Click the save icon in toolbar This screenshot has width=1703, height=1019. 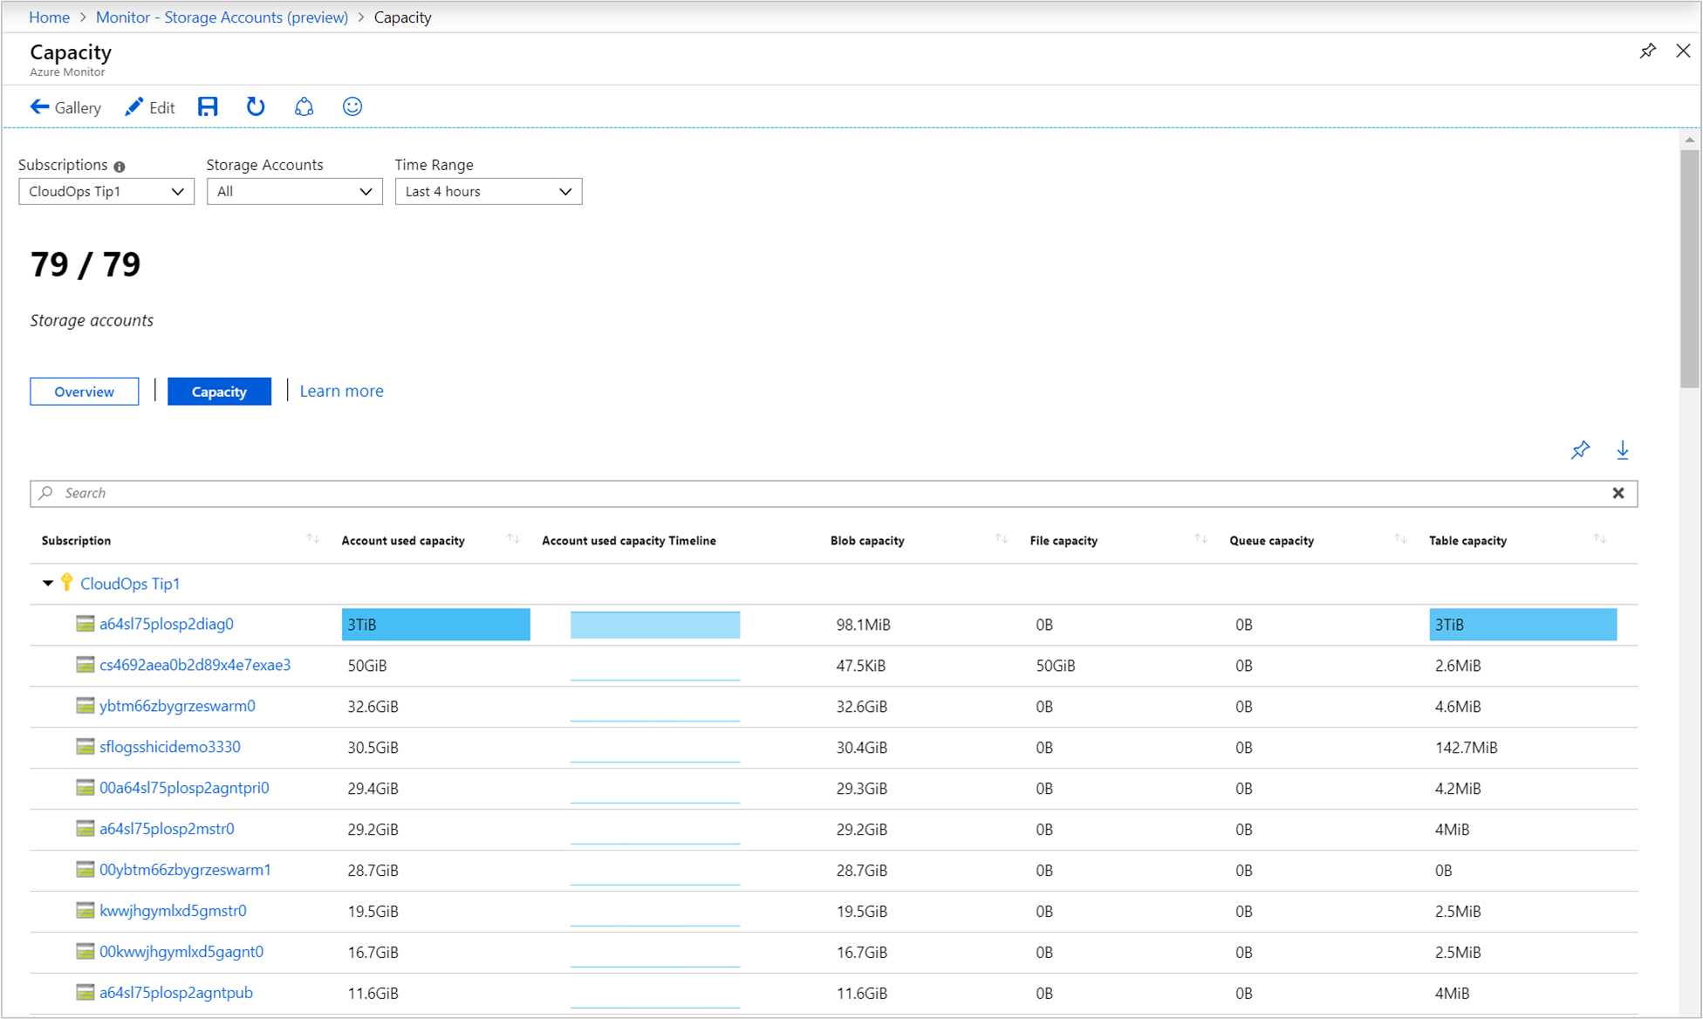click(206, 106)
